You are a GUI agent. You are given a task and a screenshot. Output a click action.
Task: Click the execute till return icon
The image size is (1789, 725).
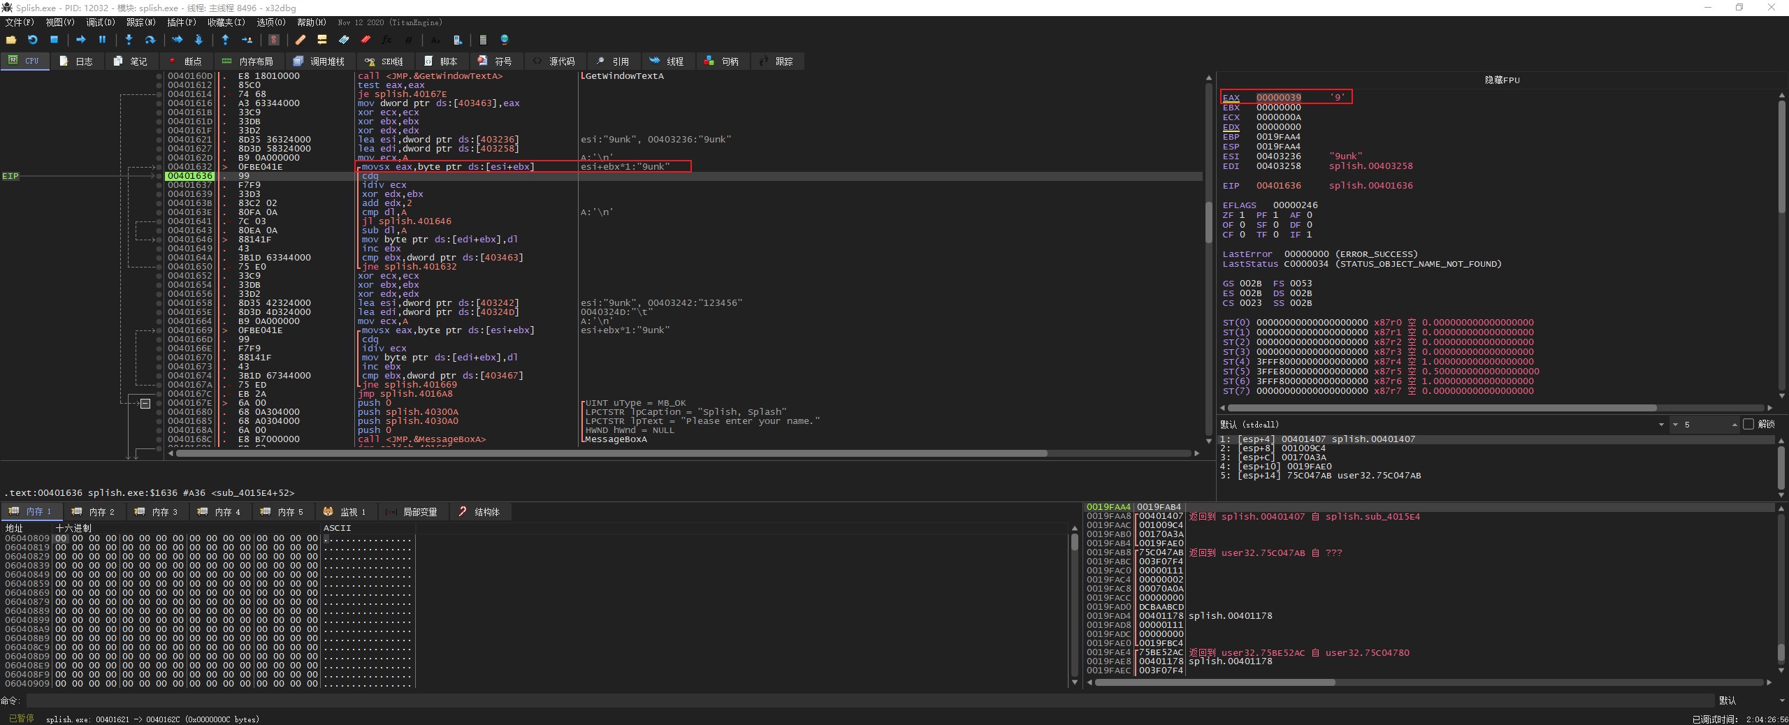tap(225, 40)
